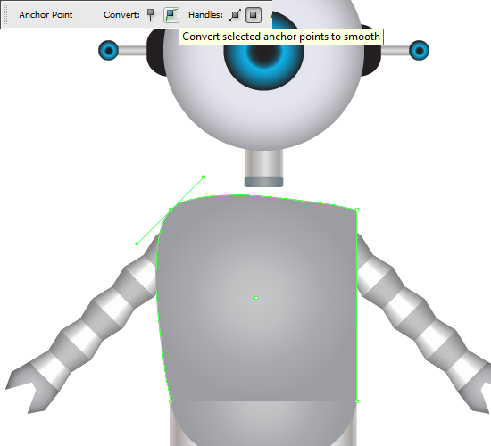Click the torso center point marker
This screenshot has height=446, width=491.
click(256, 298)
